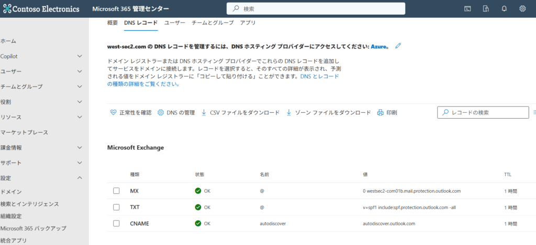Open DNS の管理 gear button
This screenshot has height=245, width=536.
coord(176,113)
